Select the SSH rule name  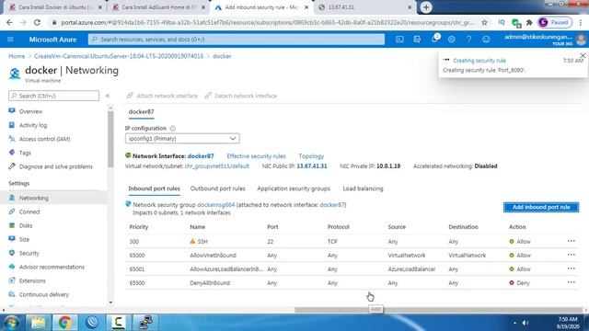(202, 241)
